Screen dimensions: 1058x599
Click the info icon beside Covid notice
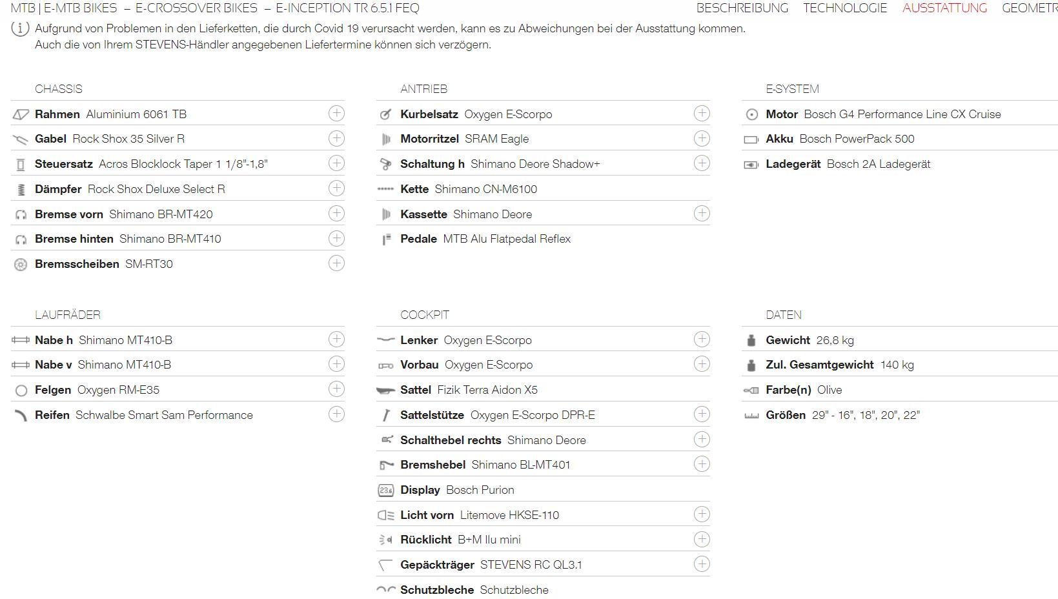coord(20,29)
